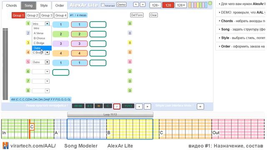
Task: Choose C.Bridge from the open list
Action: pyautogui.click(x=42, y=43)
